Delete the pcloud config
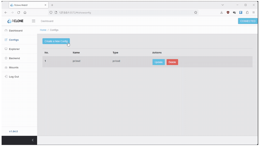Screen dimensions: 259x146 (x=172, y=62)
